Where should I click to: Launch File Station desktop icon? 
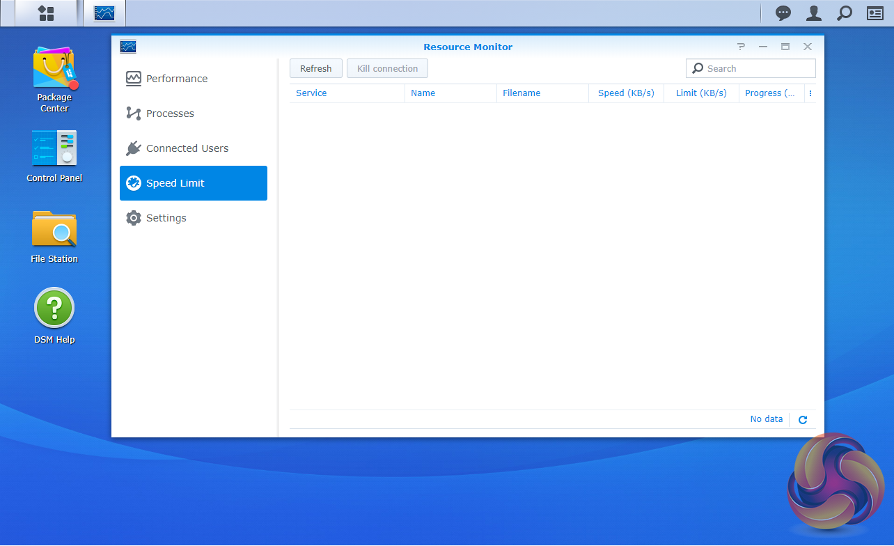(54, 230)
